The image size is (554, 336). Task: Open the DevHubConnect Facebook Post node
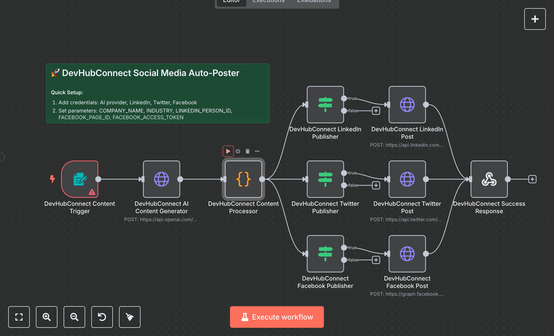(407, 254)
